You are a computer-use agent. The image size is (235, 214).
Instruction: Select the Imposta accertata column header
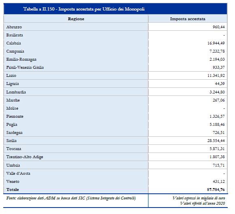click(x=188, y=19)
